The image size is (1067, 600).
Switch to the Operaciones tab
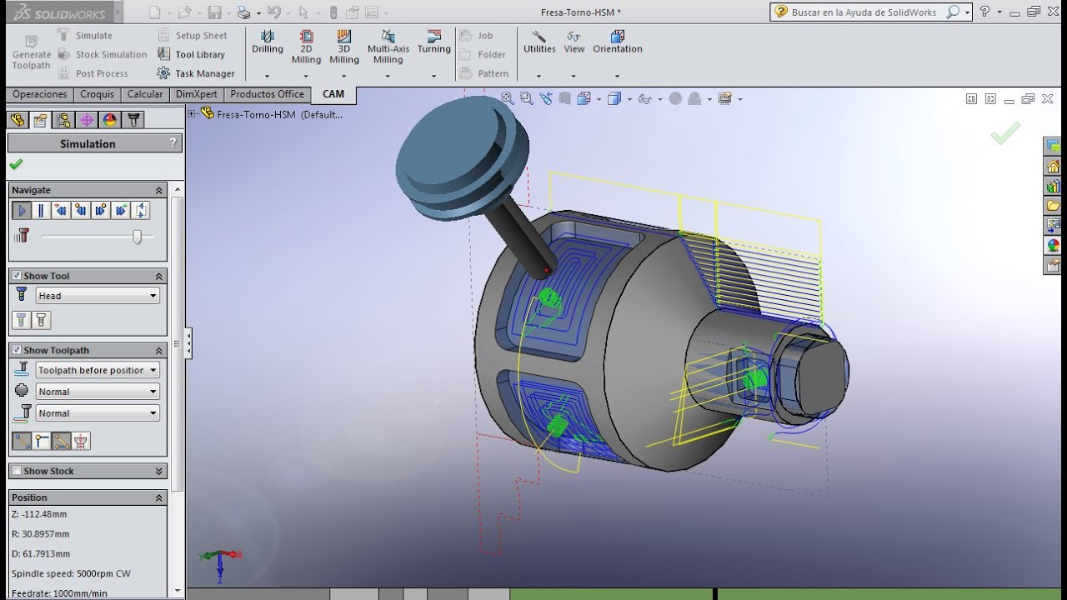40,94
